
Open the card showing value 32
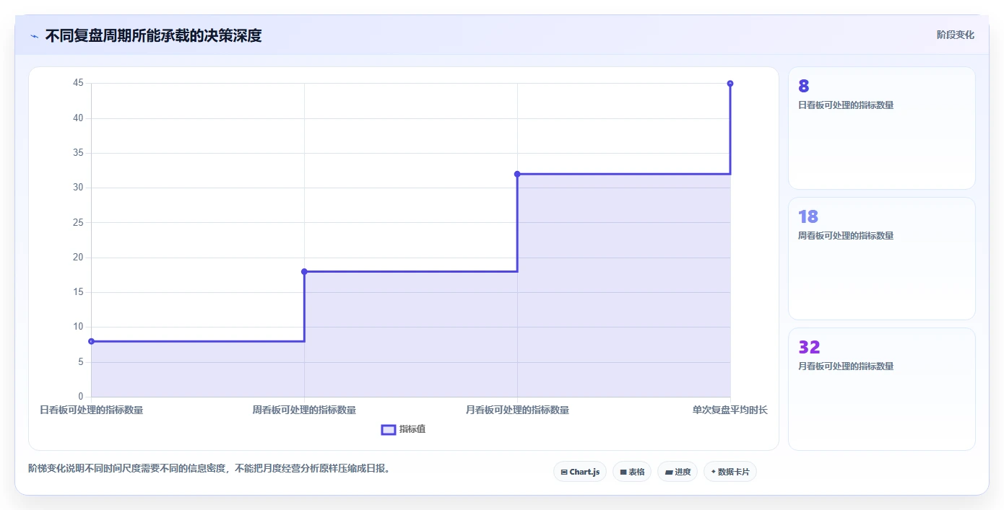pos(882,390)
